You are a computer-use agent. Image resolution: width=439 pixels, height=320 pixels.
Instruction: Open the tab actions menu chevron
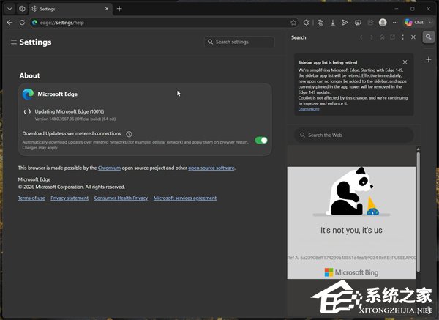[10, 9]
